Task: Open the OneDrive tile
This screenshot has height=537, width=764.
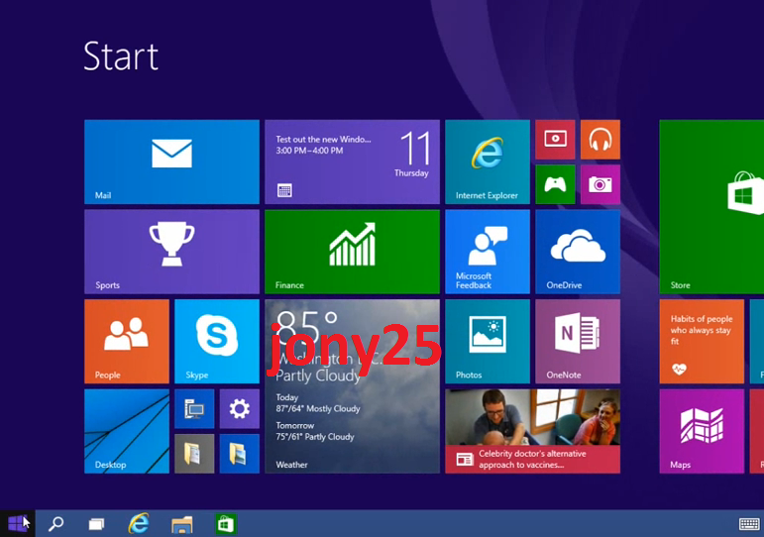Action: pyautogui.click(x=577, y=251)
